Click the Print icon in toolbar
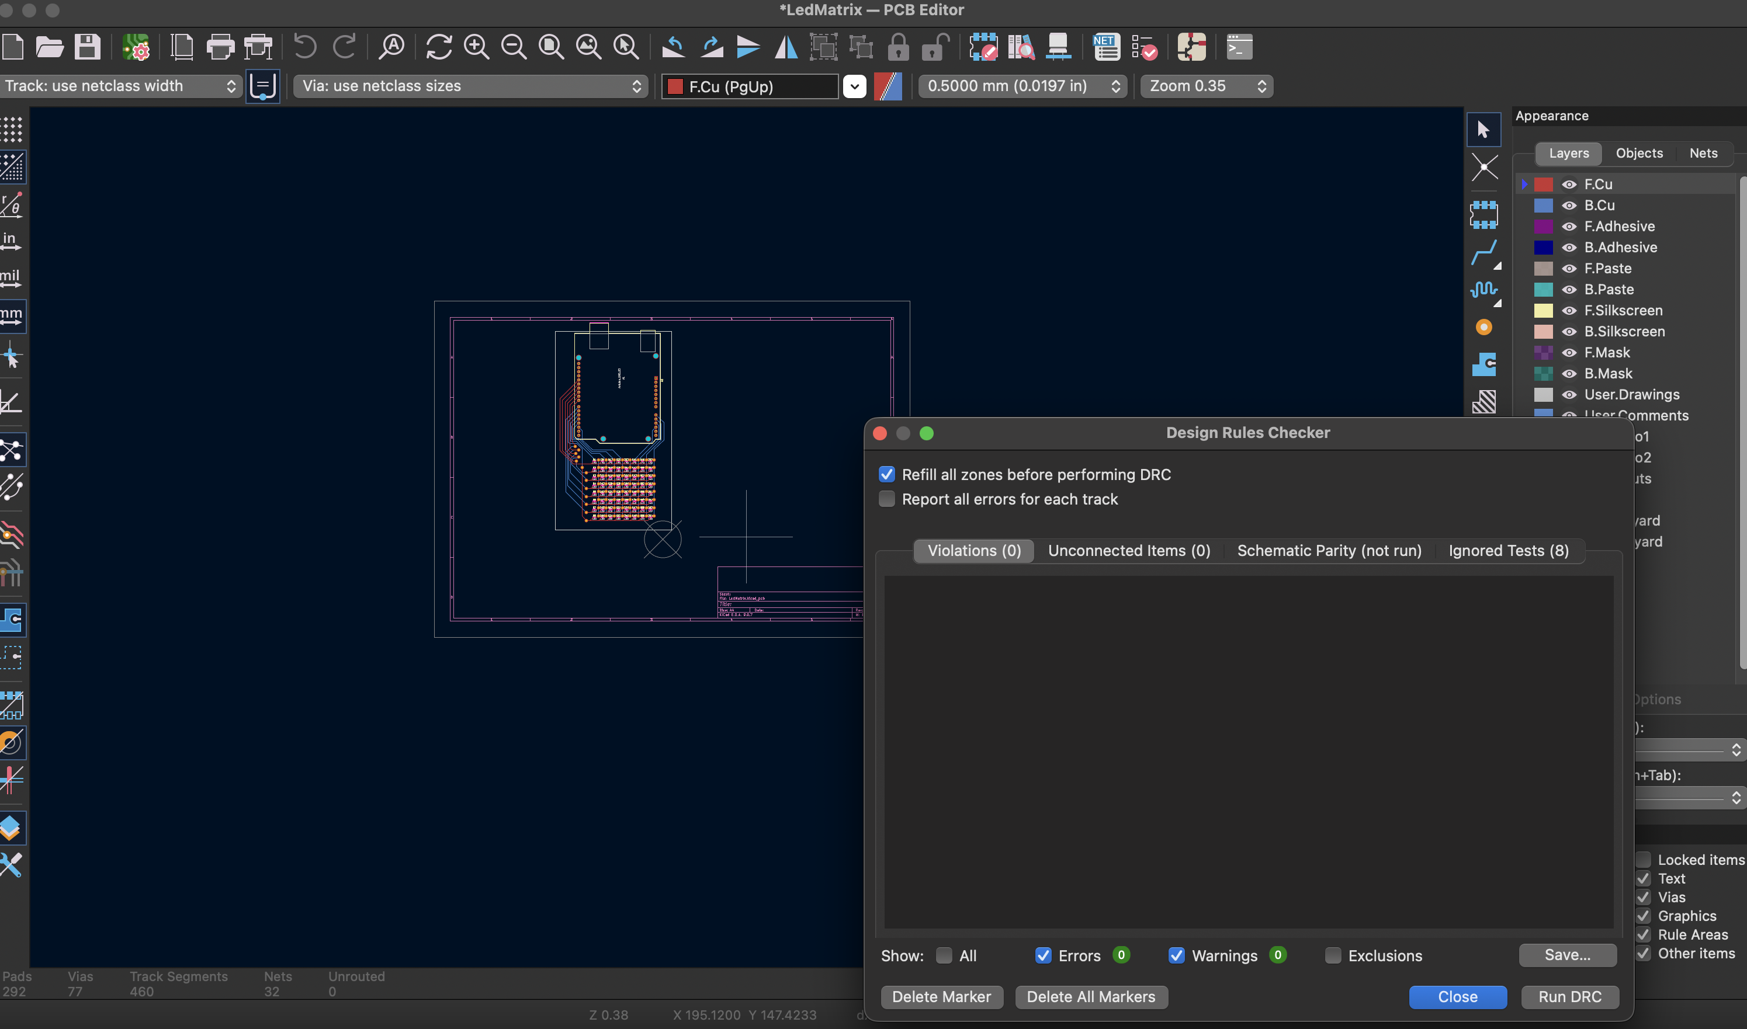This screenshot has height=1029, width=1747. (x=220, y=47)
